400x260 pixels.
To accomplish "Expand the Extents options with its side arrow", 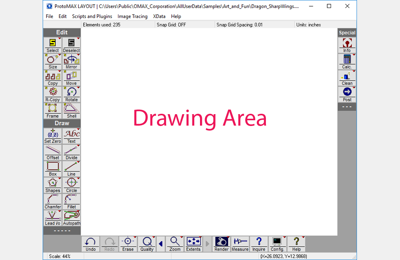I will [207, 243].
